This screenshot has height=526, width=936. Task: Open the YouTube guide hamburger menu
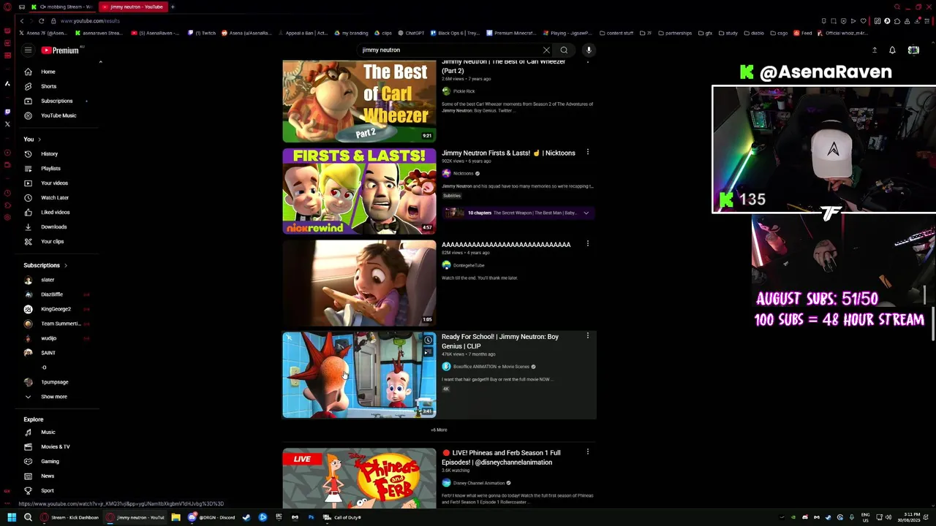pos(28,50)
